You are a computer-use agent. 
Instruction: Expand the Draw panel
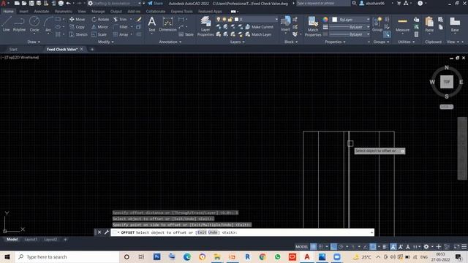[34, 42]
